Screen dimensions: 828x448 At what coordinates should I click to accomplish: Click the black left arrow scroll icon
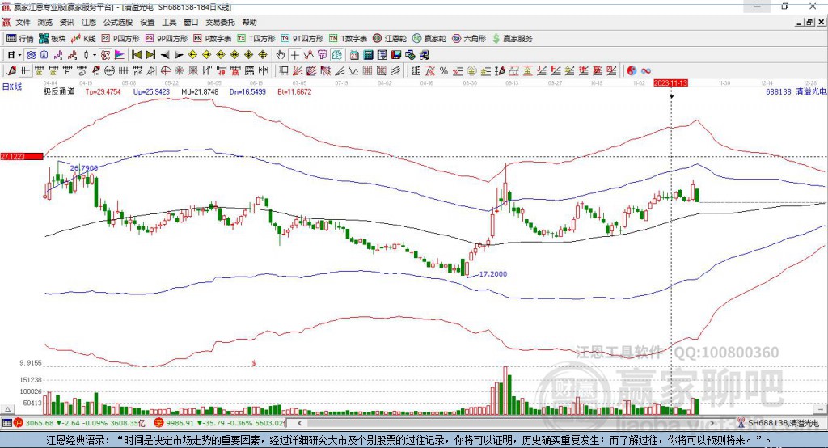165,55
